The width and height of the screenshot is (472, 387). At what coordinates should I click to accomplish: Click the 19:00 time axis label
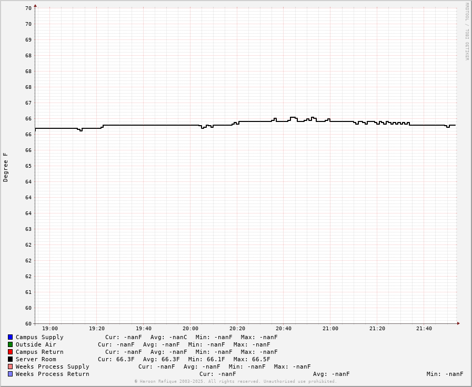click(x=50, y=329)
